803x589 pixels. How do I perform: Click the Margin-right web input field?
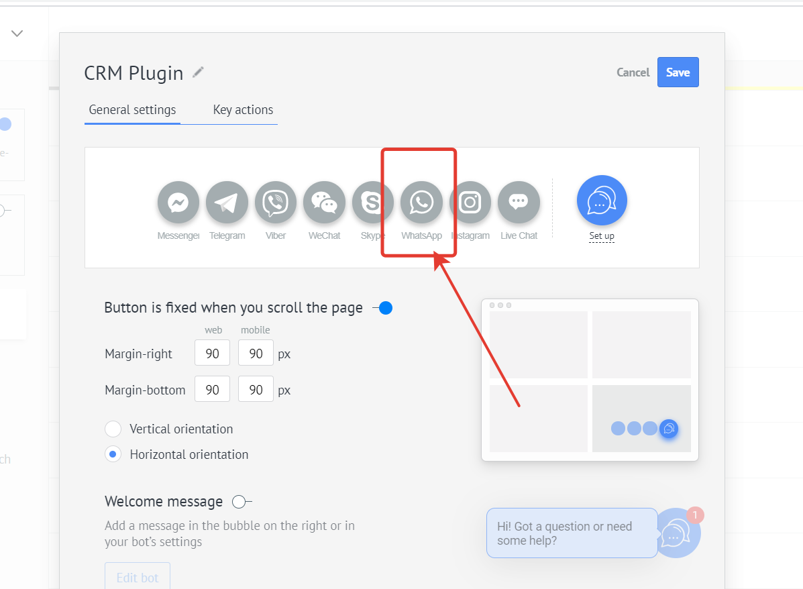tap(213, 354)
